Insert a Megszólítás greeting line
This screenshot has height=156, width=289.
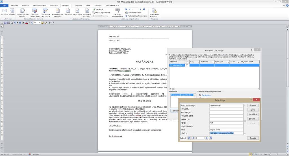[77, 12]
